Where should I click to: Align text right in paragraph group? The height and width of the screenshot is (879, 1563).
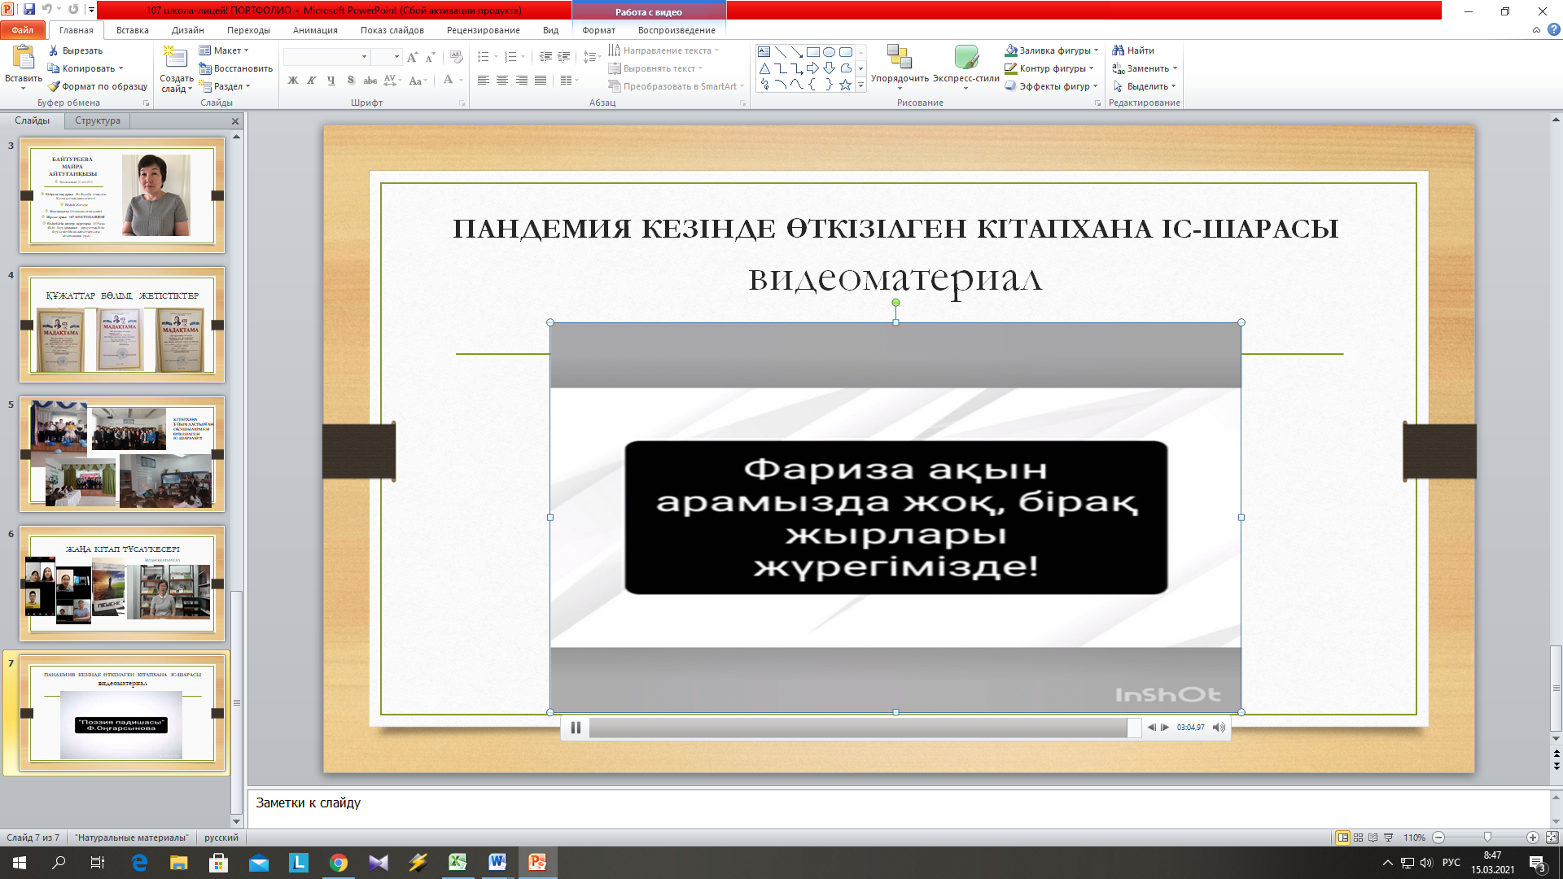coord(521,81)
